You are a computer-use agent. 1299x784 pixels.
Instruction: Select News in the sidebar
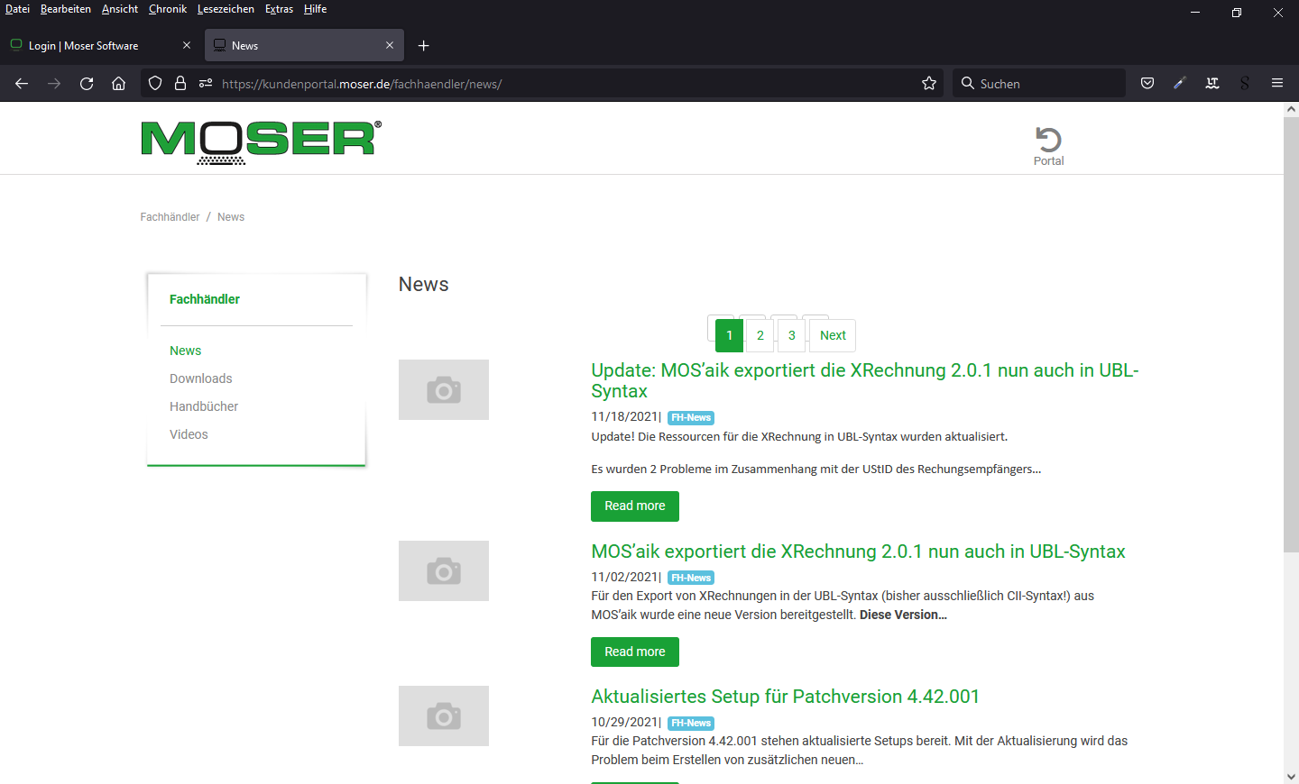(x=186, y=351)
